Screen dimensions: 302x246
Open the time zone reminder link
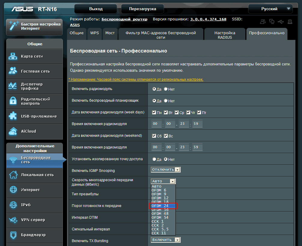tap(136, 79)
